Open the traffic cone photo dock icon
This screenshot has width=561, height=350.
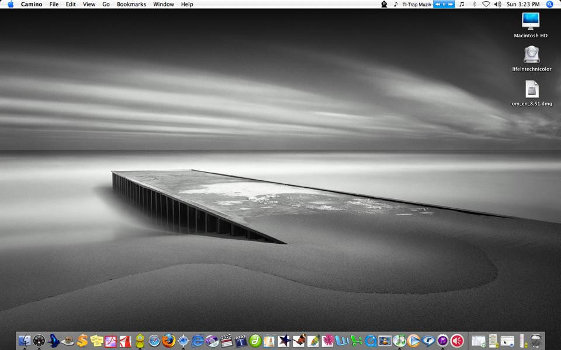coord(385,341)
